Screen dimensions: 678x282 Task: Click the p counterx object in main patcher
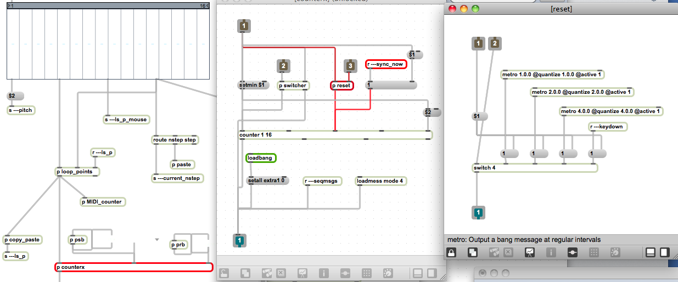point(134,267)
